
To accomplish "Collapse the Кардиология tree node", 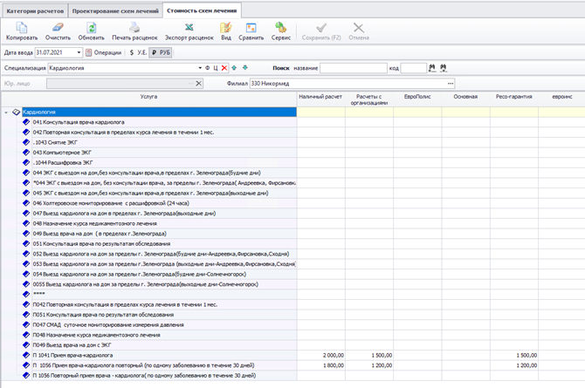I will coord(7,112).
